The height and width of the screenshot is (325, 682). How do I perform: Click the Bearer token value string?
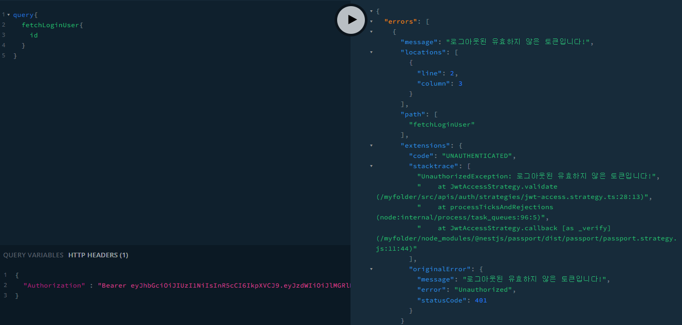tap(224, 286)
